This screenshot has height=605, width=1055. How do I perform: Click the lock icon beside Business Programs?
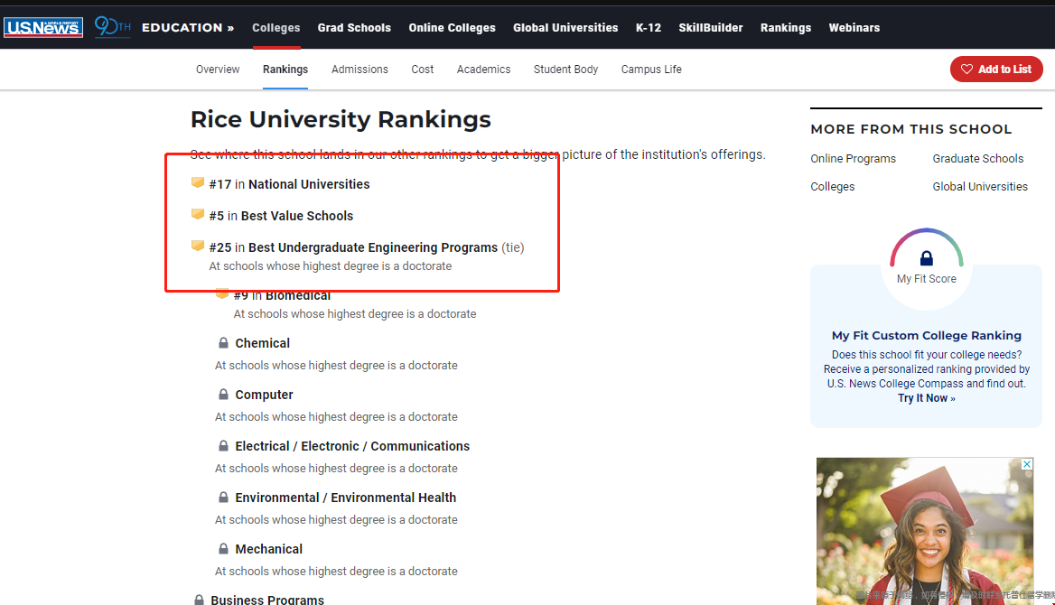click(x=199, y=600)
